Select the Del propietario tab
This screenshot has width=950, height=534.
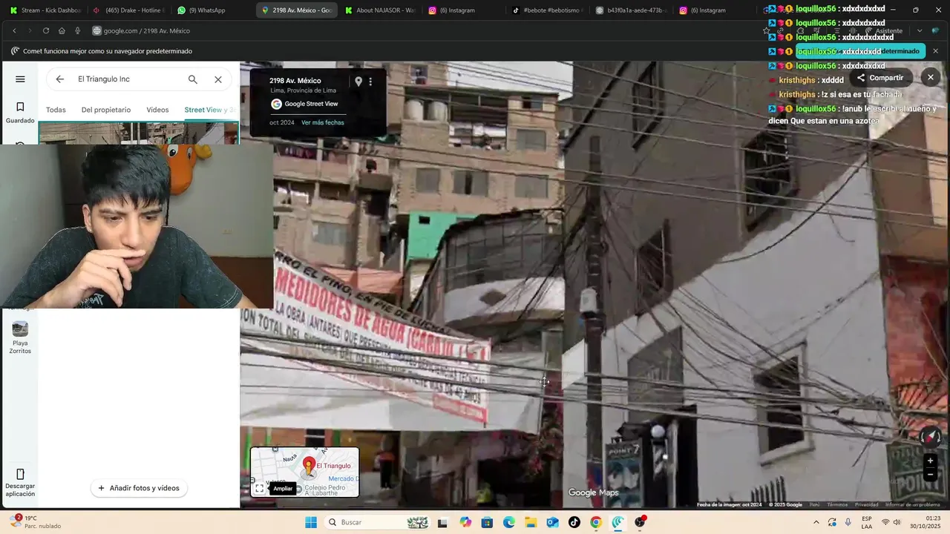(x=106, y=110)
